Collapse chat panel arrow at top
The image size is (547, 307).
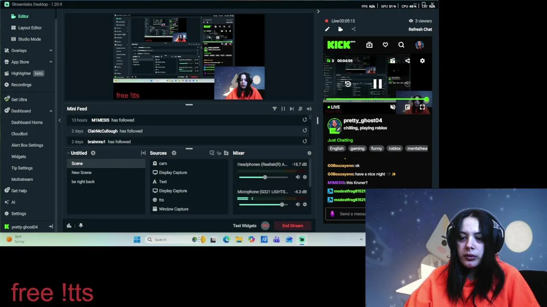[x=318, y=12]
